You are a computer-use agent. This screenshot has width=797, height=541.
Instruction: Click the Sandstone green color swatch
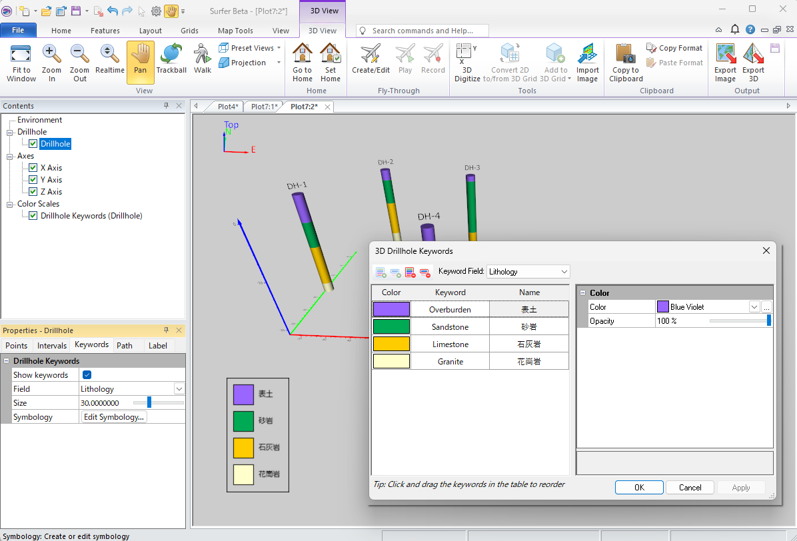pos(391,327)
